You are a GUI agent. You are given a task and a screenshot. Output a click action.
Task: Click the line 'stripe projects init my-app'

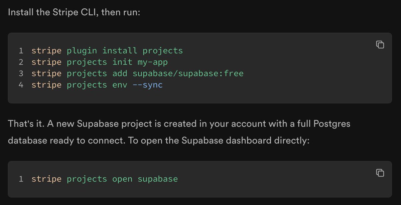click(100, 62)
